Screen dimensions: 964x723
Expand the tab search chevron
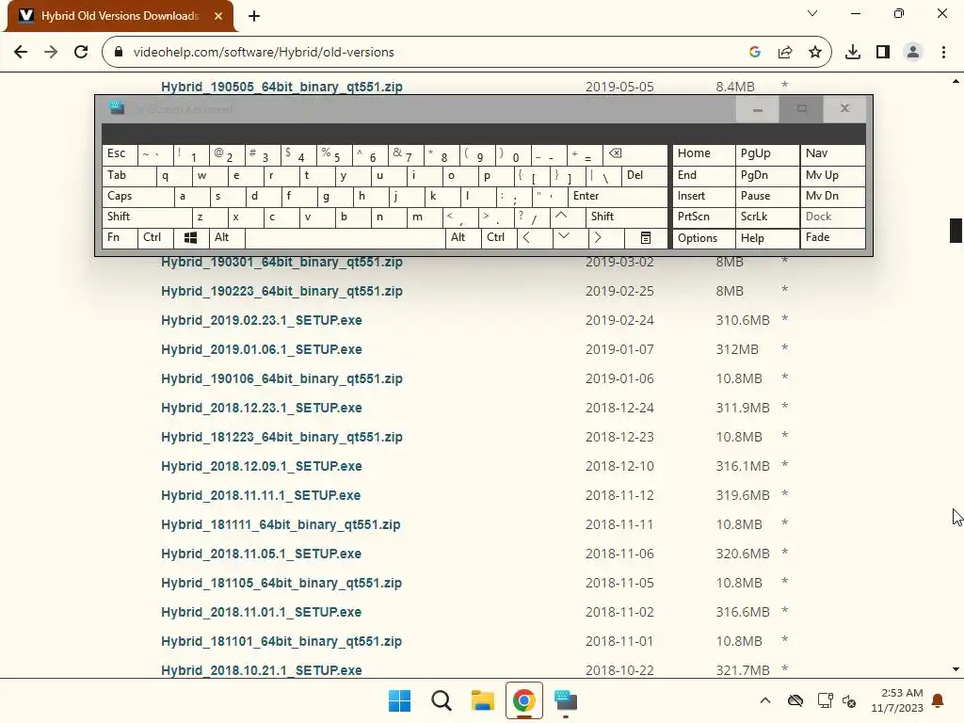tap(812, 13)
